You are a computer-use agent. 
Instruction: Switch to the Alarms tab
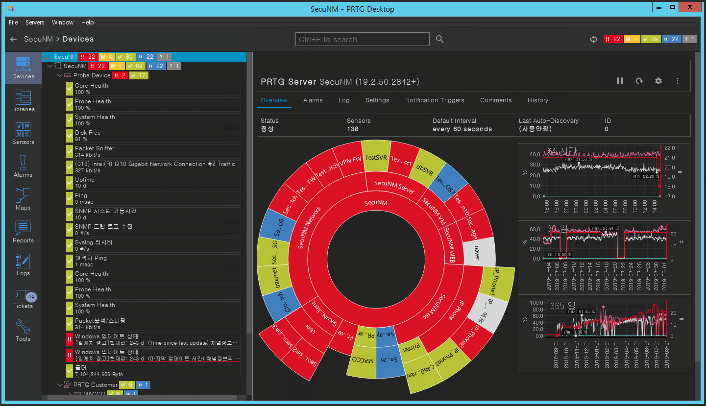tap(313, 100)
